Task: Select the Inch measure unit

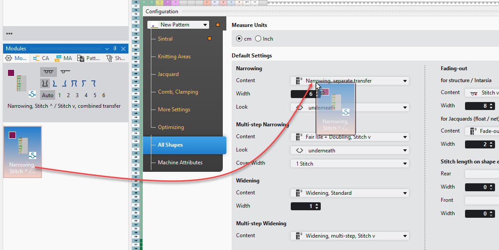Action: tap(258, 39)
